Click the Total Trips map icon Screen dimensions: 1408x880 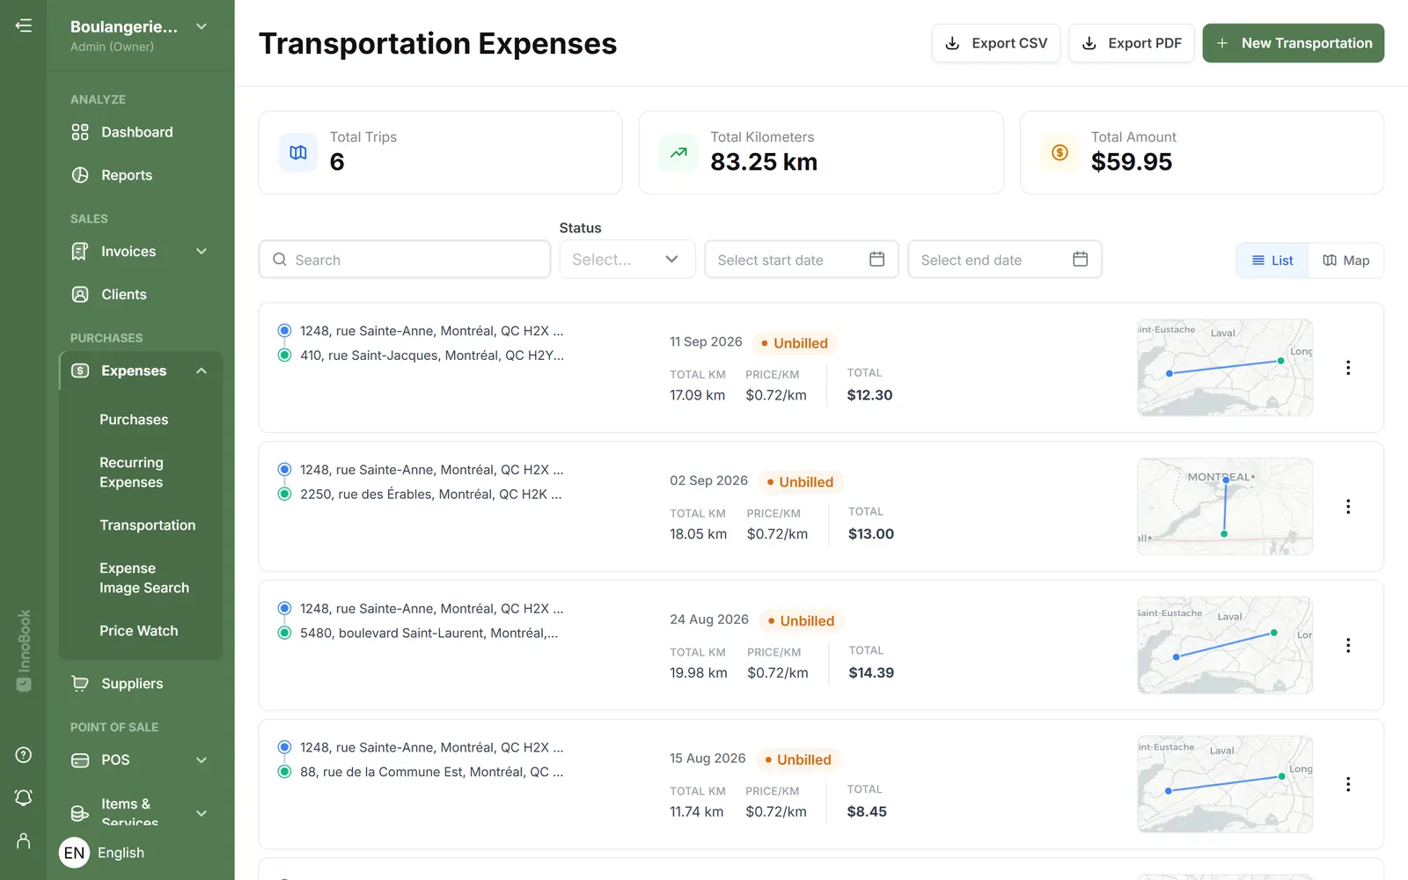coord(298,152)
